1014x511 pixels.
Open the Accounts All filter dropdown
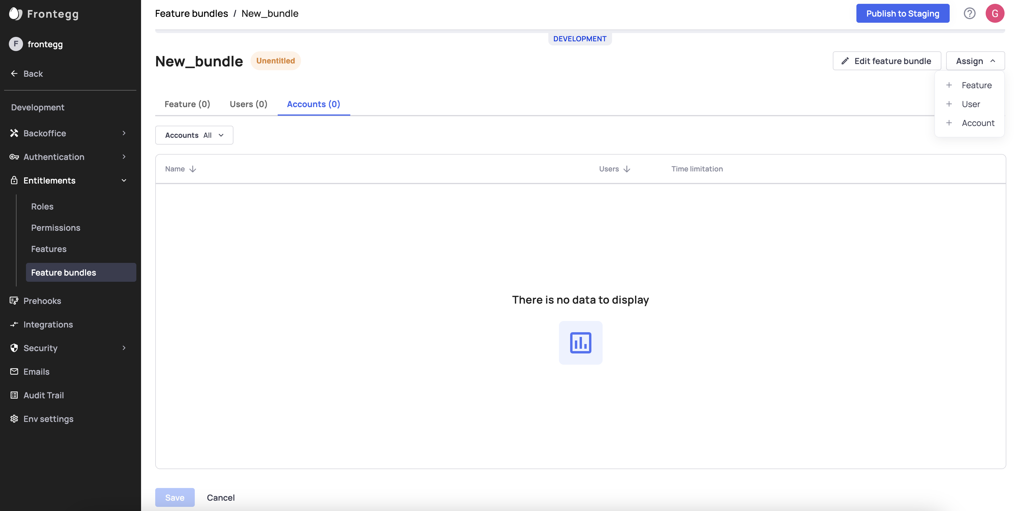pos(194,135)
